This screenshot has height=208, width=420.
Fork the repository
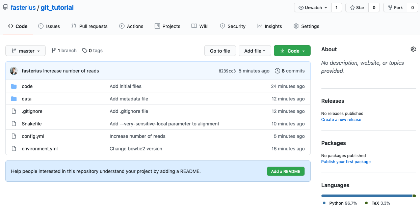395,8
